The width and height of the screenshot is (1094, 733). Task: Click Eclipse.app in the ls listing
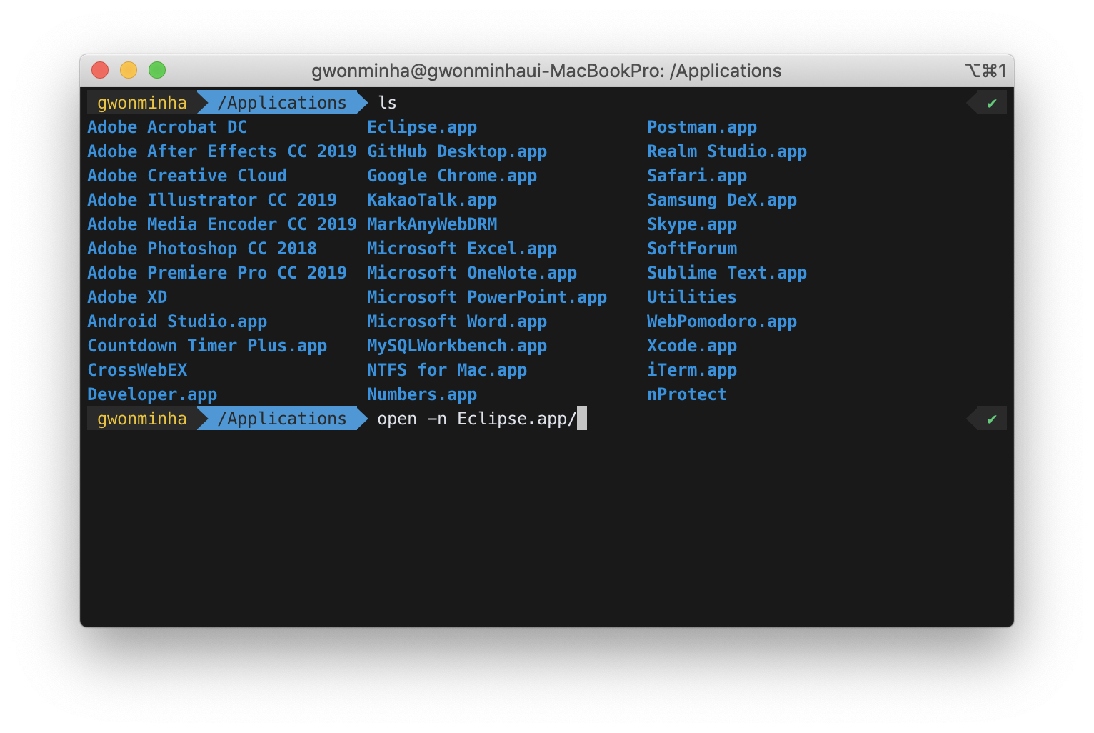[422, 127]
